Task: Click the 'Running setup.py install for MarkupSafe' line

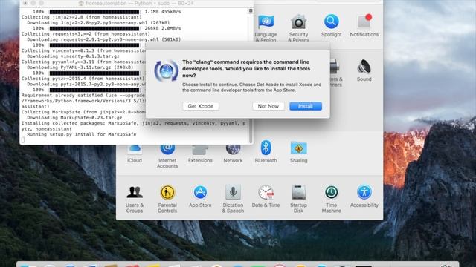Action: click(81, 134)
